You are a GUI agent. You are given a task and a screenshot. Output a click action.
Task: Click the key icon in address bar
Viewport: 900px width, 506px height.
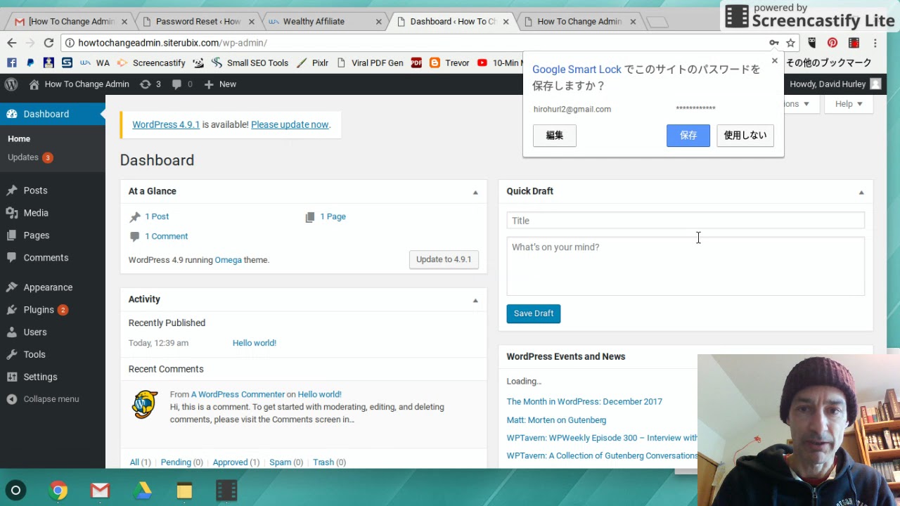773,43
